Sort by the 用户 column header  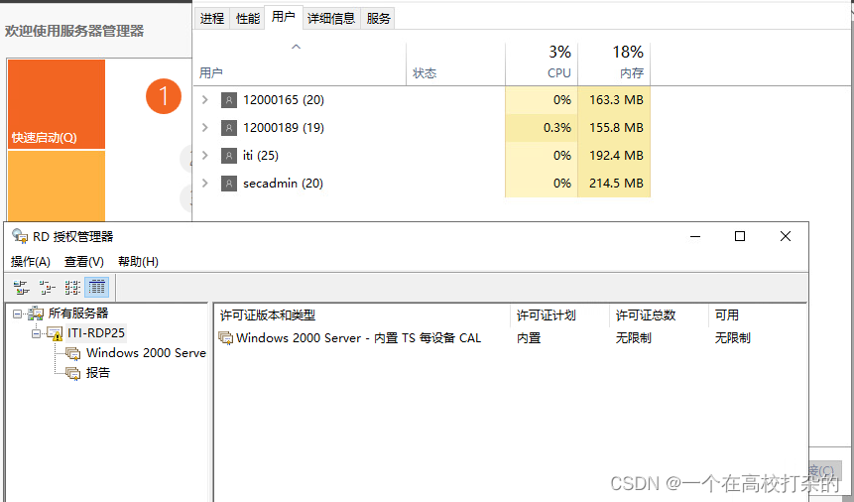point(300,63)
